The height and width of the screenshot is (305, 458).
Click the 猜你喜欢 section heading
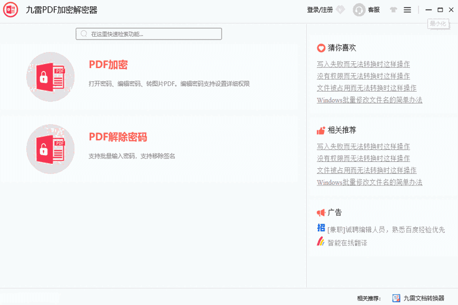342,48
